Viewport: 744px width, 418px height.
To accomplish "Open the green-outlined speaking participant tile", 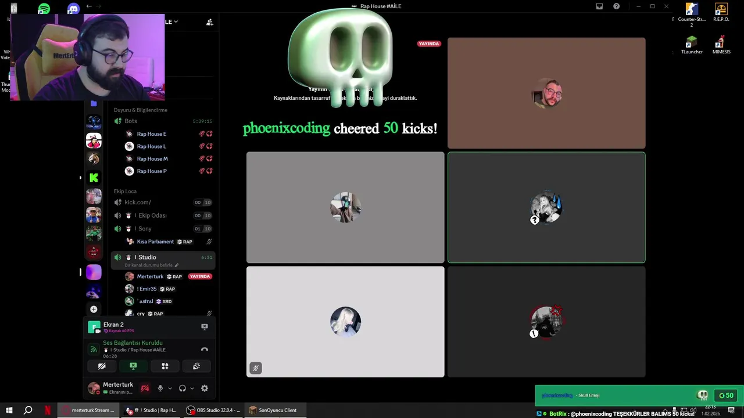I will [546, 207].
